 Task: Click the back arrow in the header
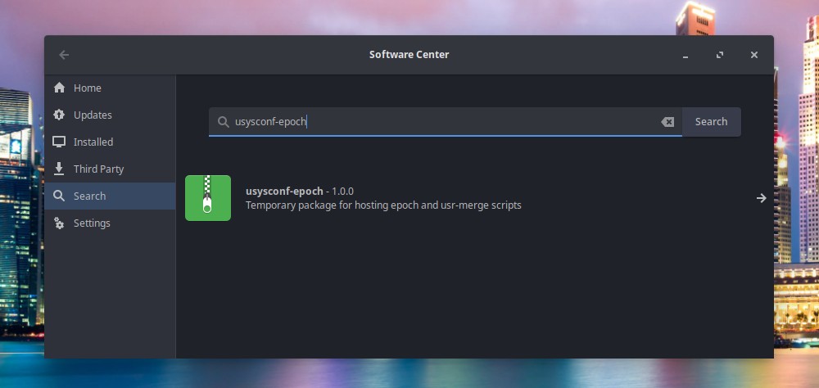[x=64, y=55]
